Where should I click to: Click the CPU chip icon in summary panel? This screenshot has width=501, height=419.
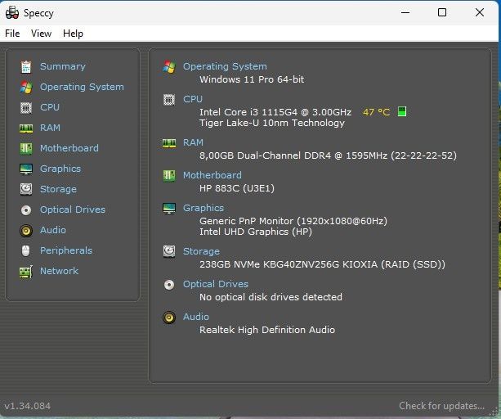[x=169, y=100]
